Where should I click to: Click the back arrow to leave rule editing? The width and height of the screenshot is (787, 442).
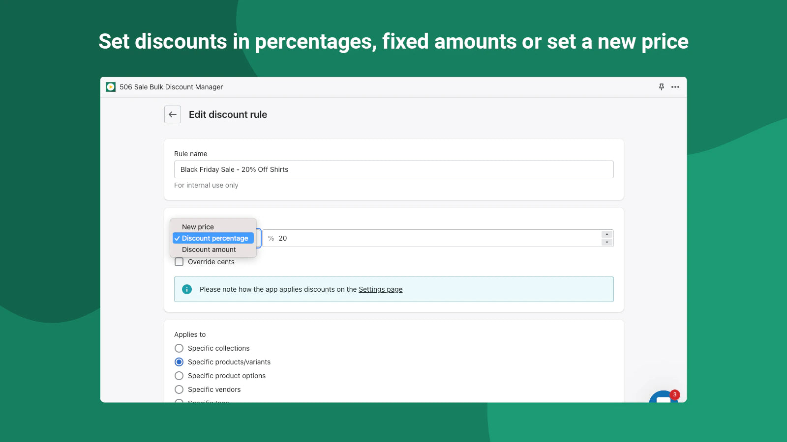[x=172, y=114]
